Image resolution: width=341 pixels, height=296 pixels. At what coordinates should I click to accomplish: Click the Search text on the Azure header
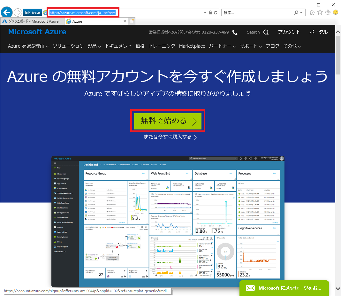pyautogui.click(x=254, y=32)
